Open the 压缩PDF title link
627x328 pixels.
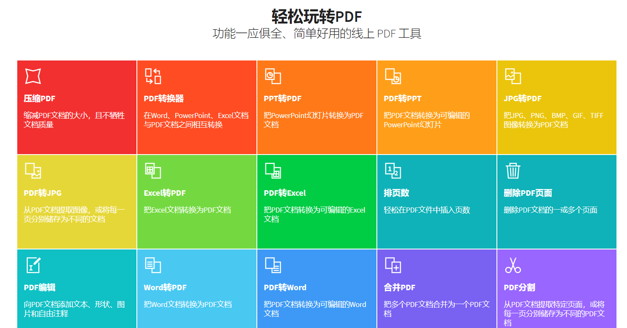(x=40, y=99)
